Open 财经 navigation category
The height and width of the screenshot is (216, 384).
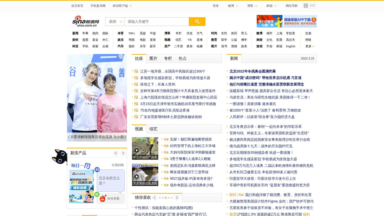pos(75,40)
